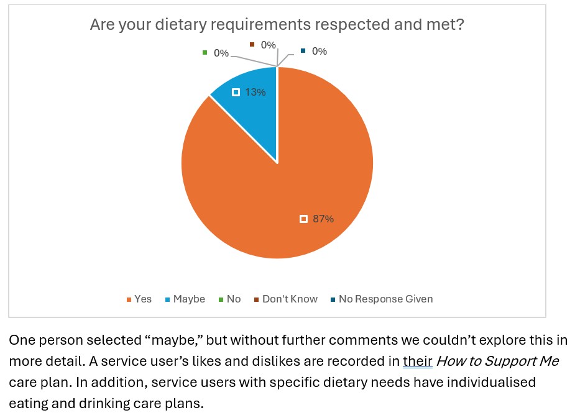Click the green 0% label marker
Image resolution: width=575 pixels, height=418 pixels.
[x=205, y=53]
